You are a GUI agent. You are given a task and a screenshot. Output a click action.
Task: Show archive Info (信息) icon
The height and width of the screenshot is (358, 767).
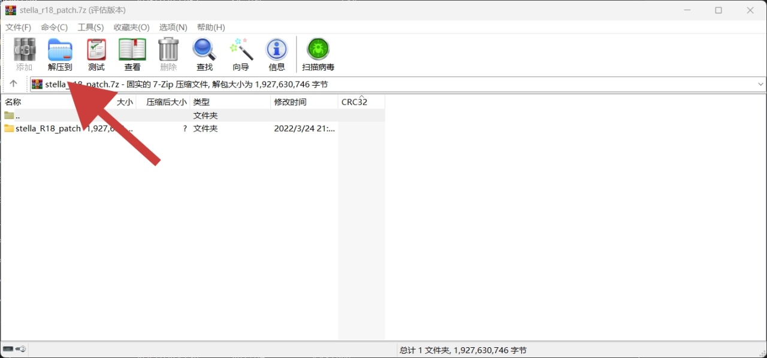(x=277, y=54)
